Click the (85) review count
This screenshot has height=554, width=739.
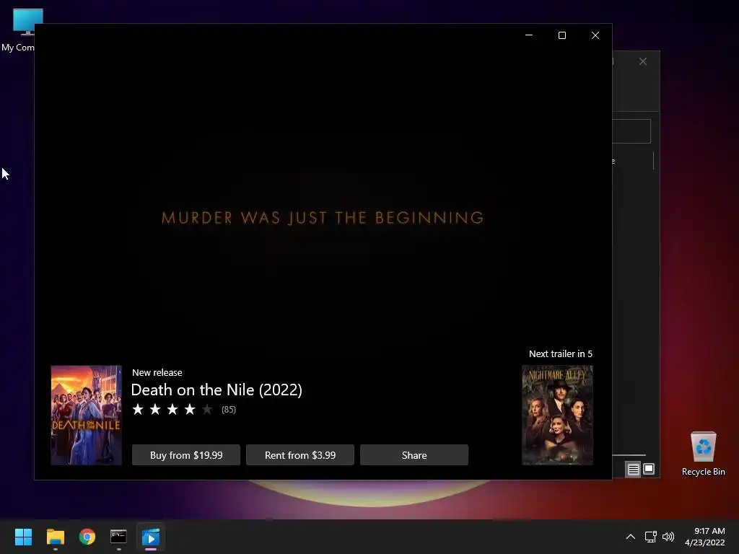pos(229,410)
